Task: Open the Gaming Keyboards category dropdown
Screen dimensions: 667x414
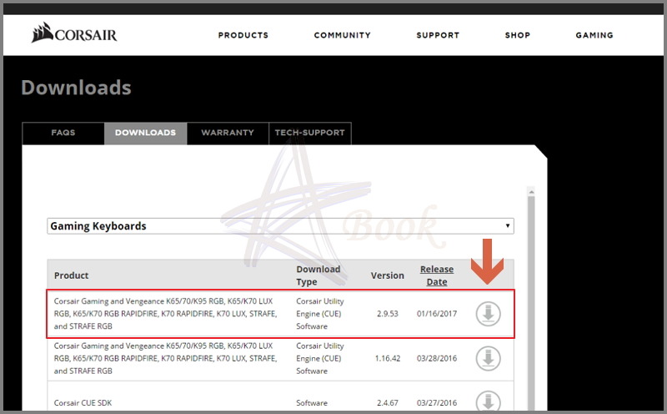Action: coord(280,225)
